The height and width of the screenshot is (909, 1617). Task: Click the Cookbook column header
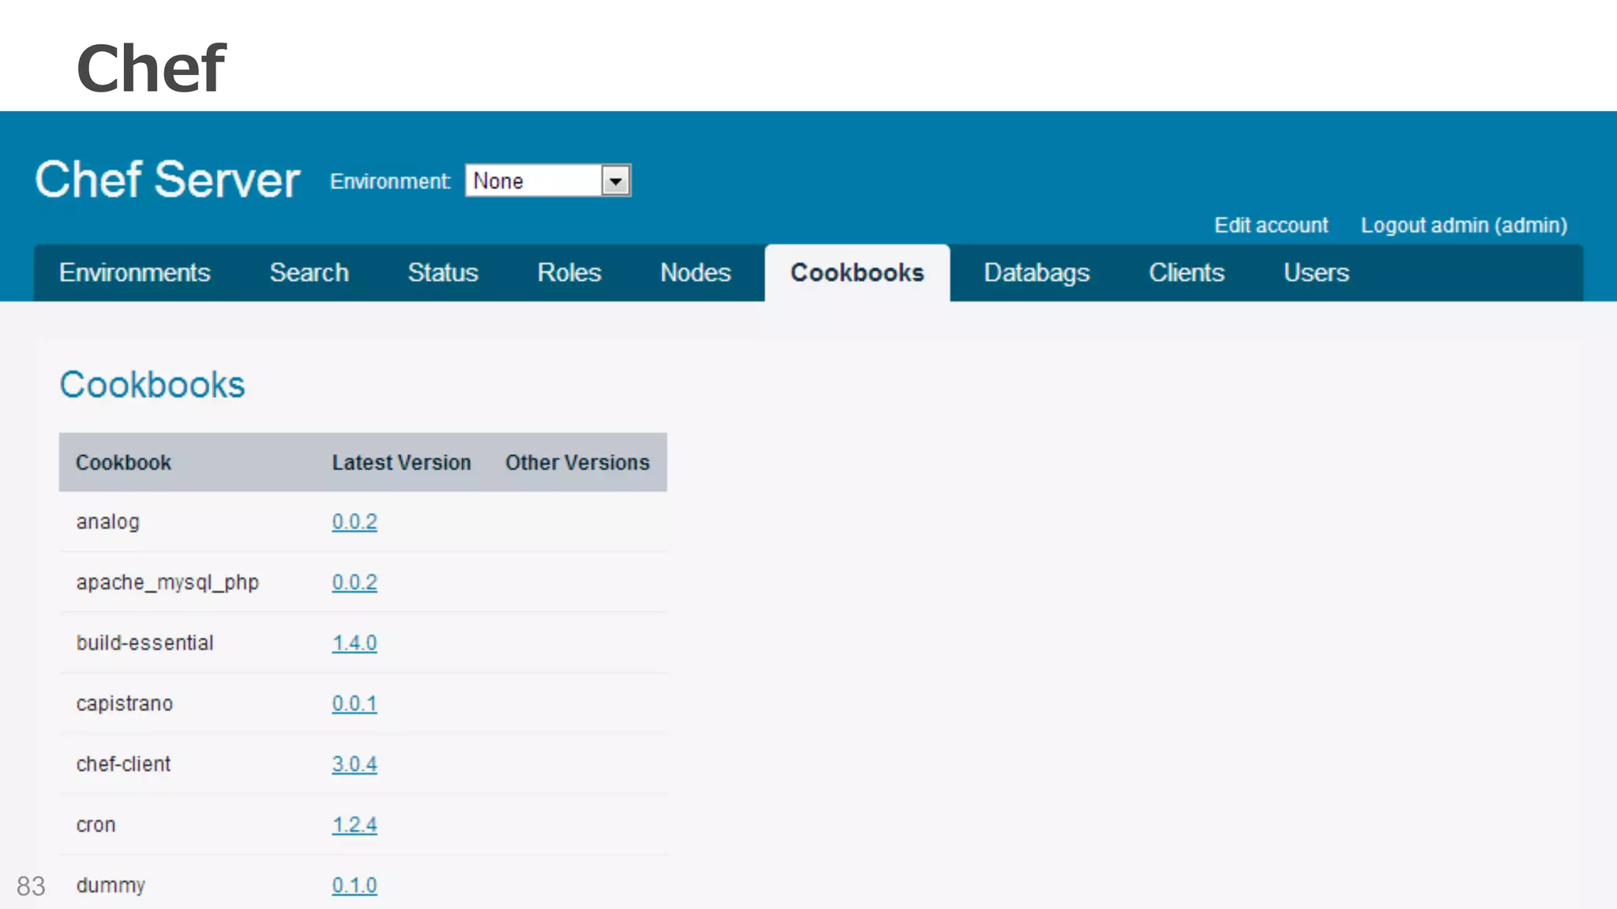click(123, 462)
